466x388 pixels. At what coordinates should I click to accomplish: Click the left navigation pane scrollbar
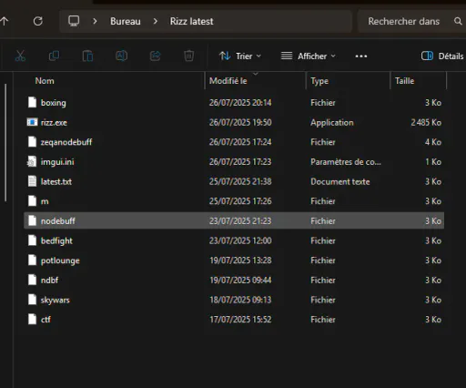(5, 142)
